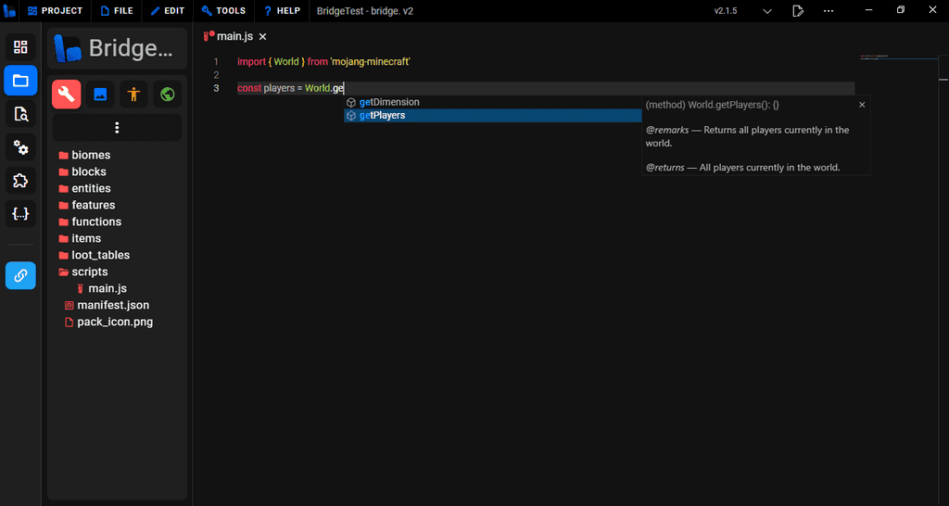Open the version dropdown chevron in title bar
The width and height of the screenshot is (949, 506).
tap(766, 11)
